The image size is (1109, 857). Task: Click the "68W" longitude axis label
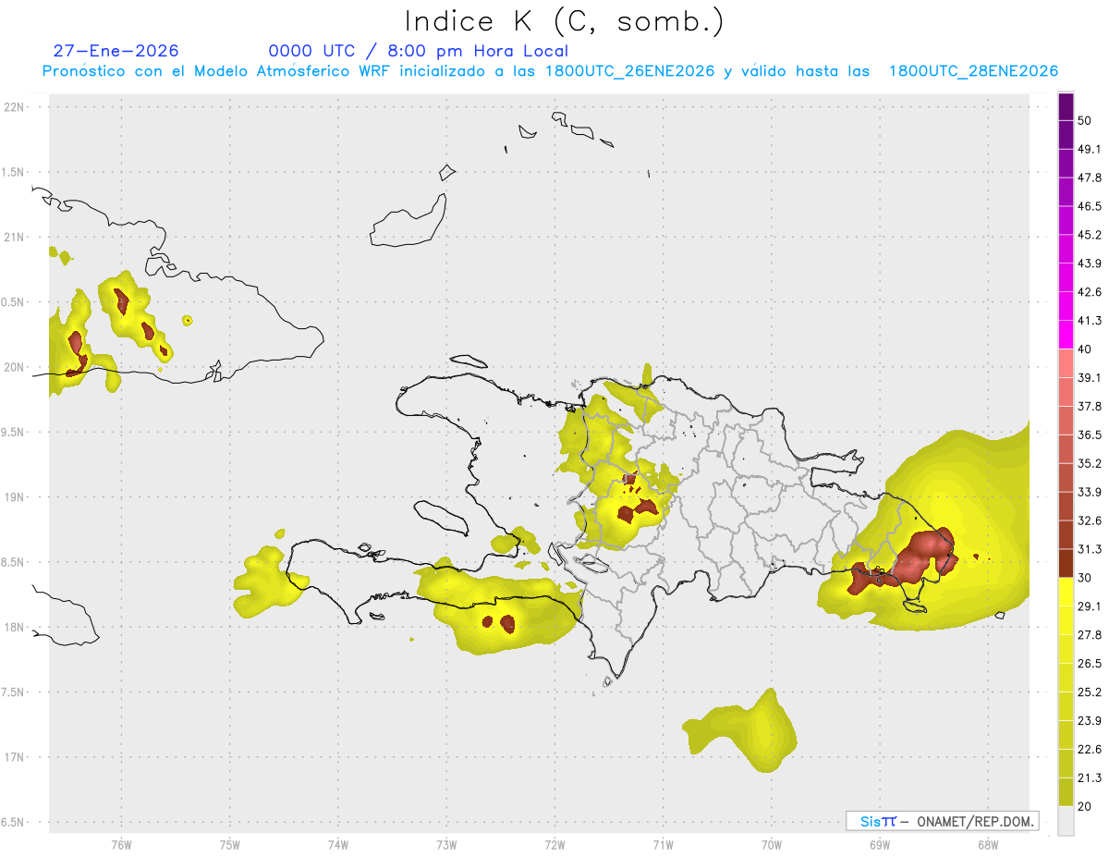tap(987, 844)
